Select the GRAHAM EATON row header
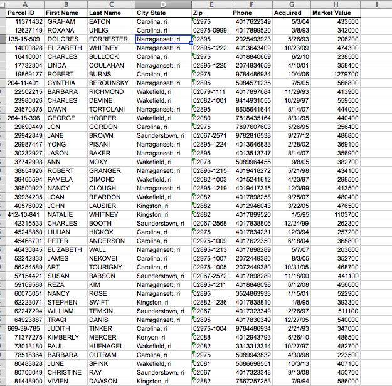The height and width of the screenshot is (386, 392). pyautogui.click(x=3, y=22)
